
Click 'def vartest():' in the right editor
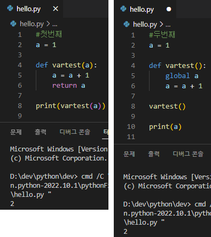(x=177, y=66)
